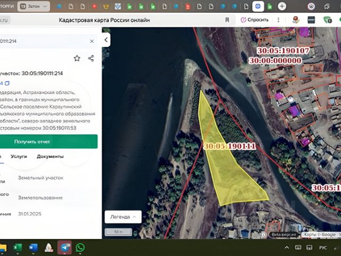Click the Карты © Google attribution

[x=320, y=235]
